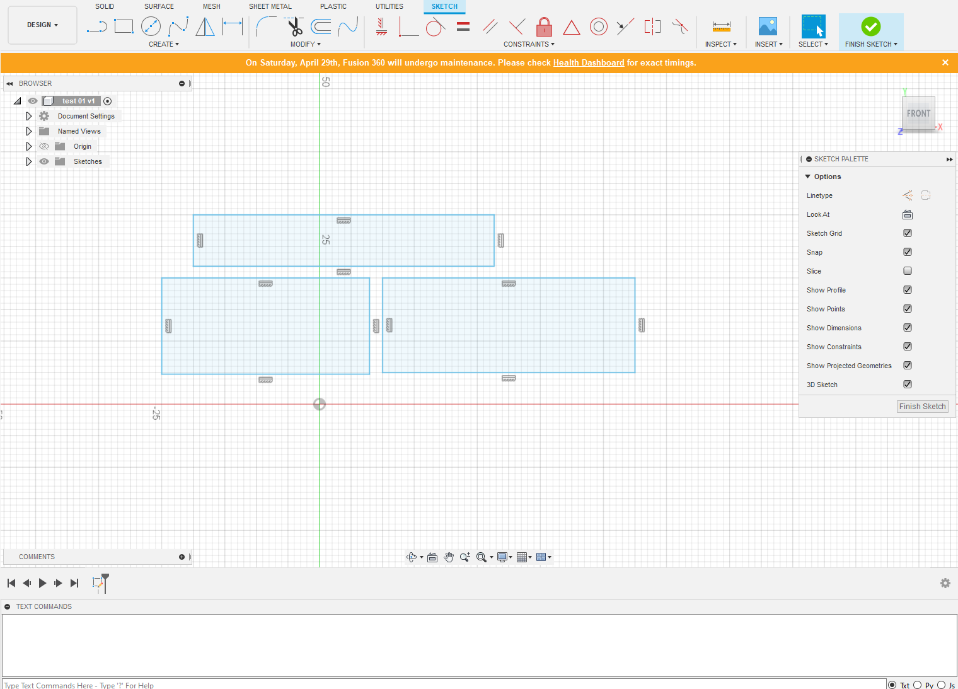Enable the Slice checkbox
Image resolution: width=958 pixels, height=689 pixels.
[908, 271]
